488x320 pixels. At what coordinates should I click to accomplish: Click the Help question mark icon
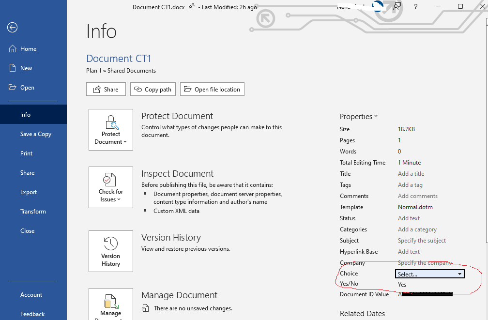[x=415, y=7]
